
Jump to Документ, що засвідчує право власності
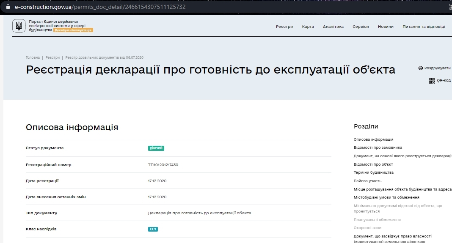click(x=392, y=239)
